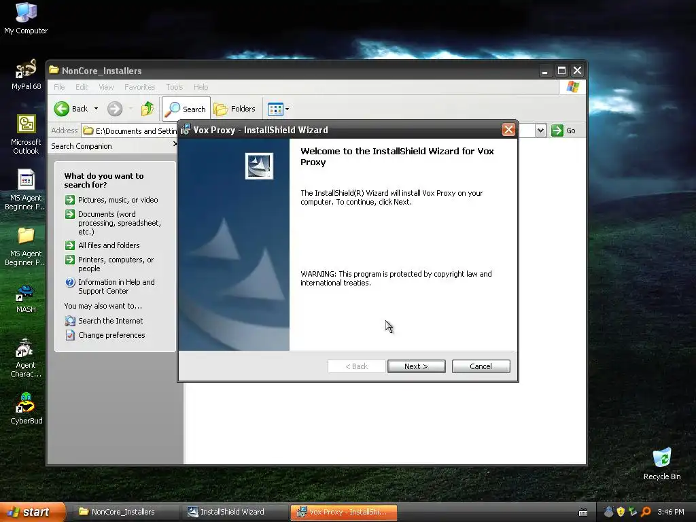Select the MS Agent Beginner document icon

coord(26,190)
